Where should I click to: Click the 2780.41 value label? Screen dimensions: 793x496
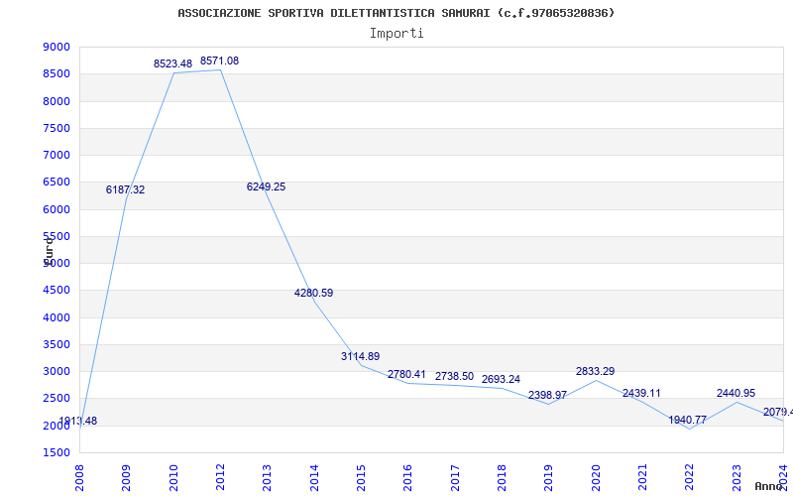[x=406, y=375]
